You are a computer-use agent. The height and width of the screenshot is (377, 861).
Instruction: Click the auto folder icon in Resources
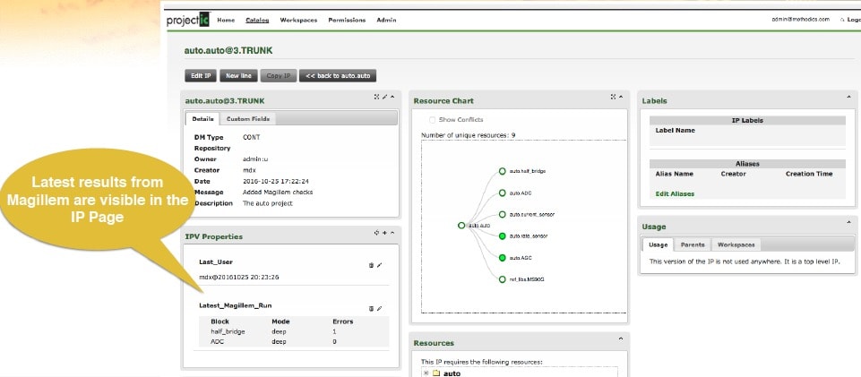(x=436, y=373)
